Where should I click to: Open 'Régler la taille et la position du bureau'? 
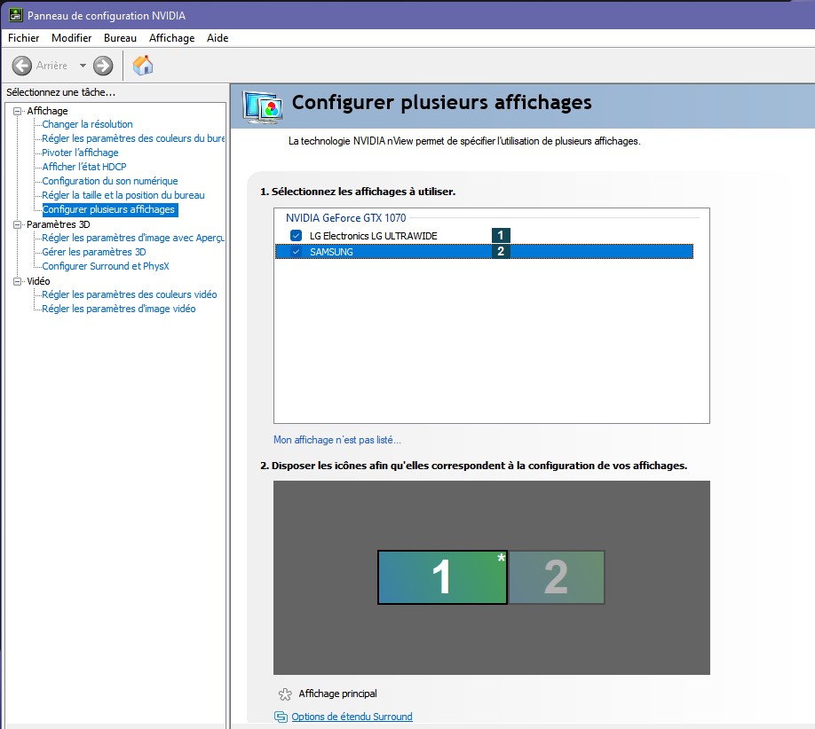point(123,195)
